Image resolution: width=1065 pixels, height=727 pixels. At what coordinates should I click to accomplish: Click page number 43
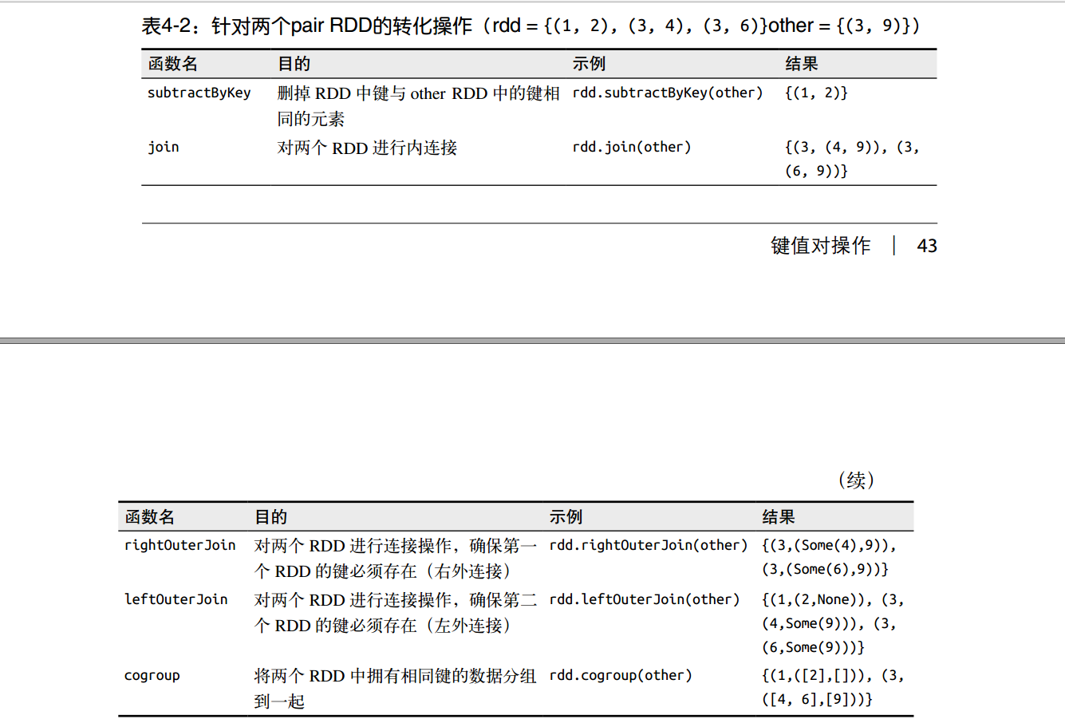click(927, 246)
